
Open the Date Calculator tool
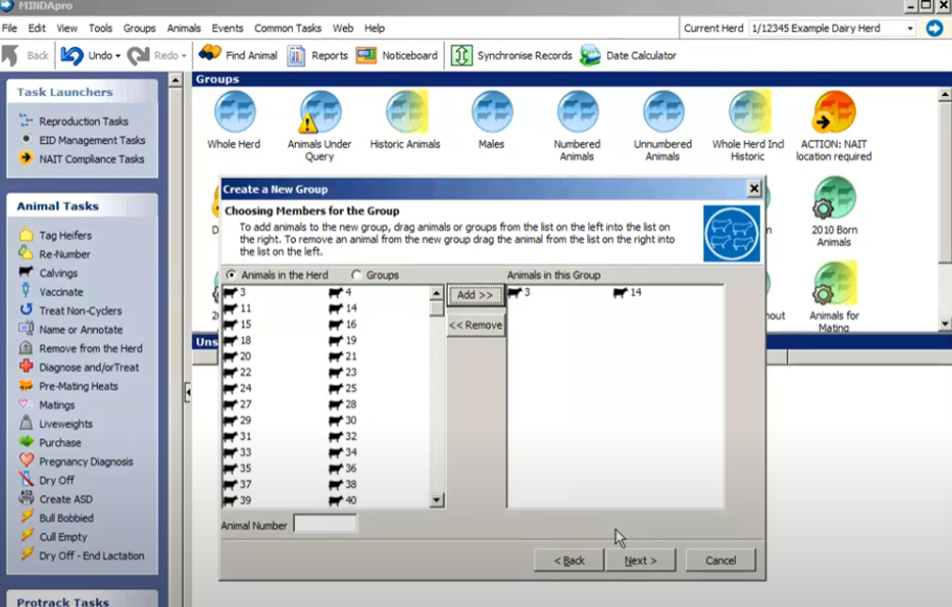(628, 56)
